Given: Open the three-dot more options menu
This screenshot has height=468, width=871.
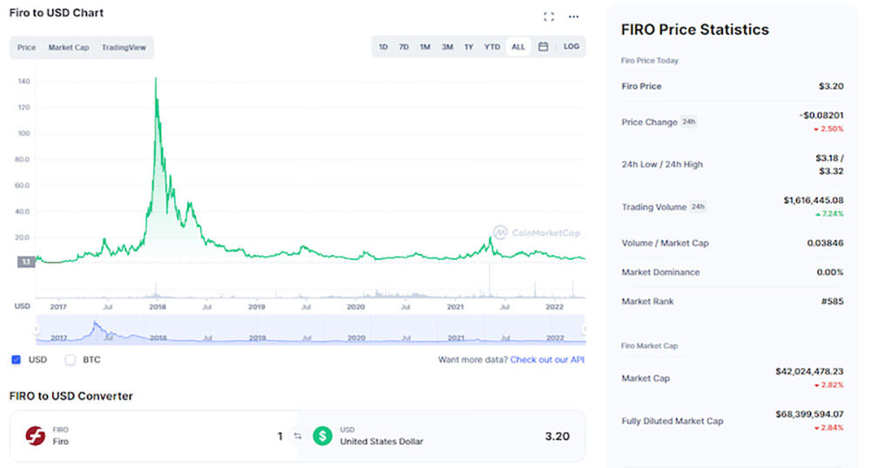Looking at the screenshot, I should [574, 17].
